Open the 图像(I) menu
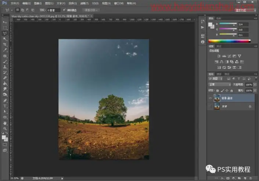Viewport: 259px width, 181px height. point(38,3)
